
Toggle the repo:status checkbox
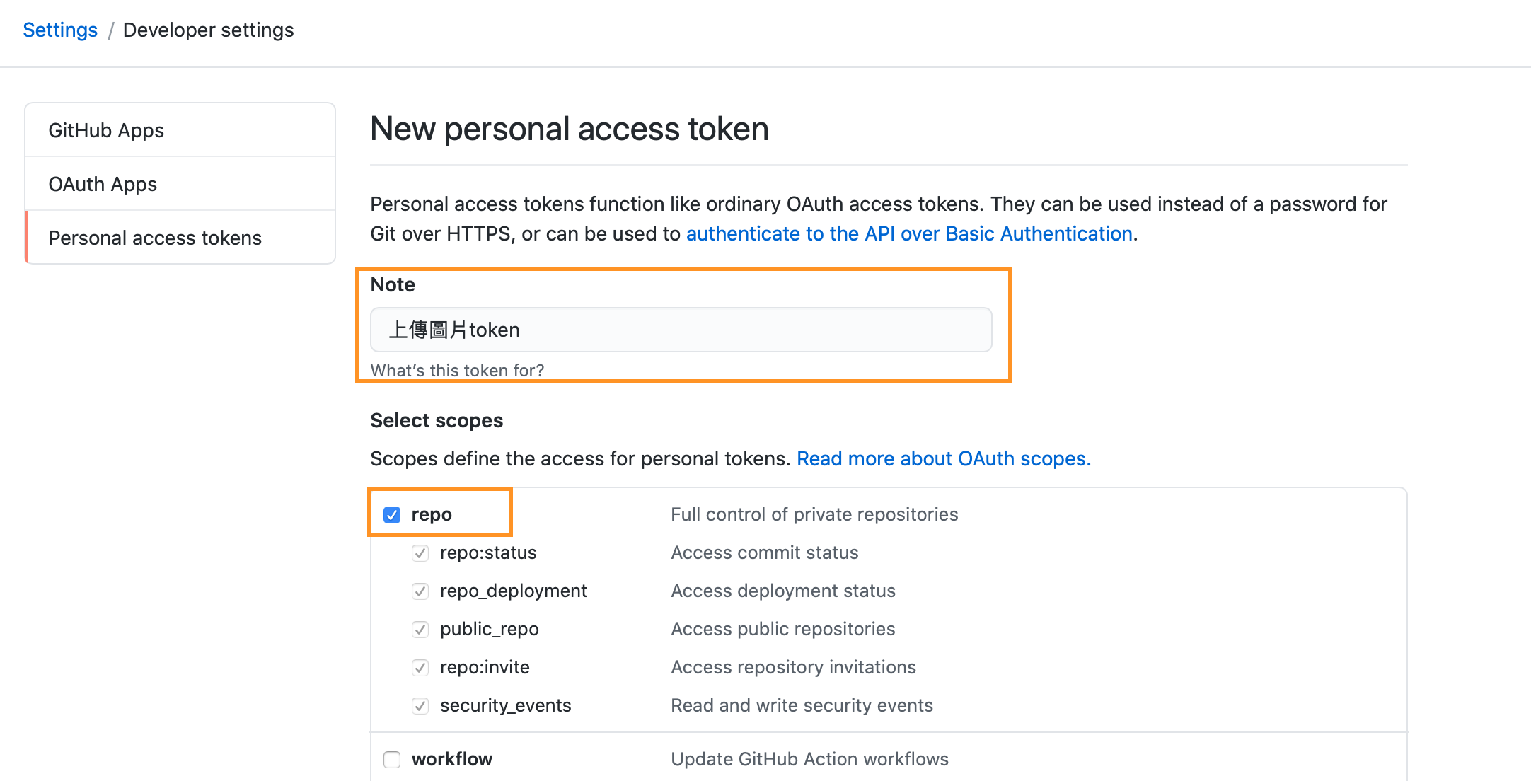click(x=420, y=553)
